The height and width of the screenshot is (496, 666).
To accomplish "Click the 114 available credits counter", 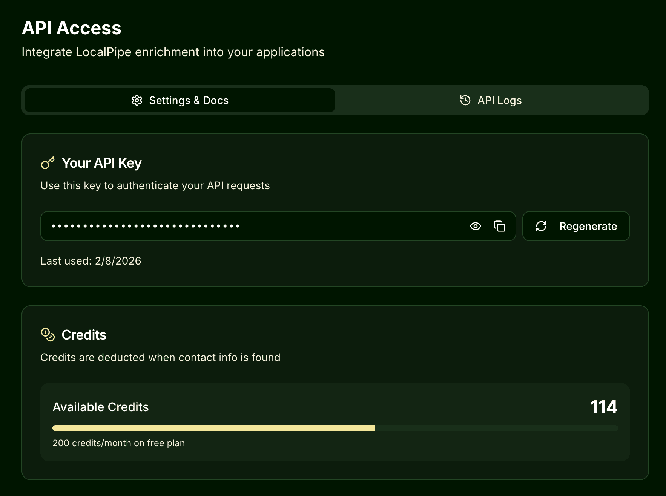I will (x=604, y=407).
